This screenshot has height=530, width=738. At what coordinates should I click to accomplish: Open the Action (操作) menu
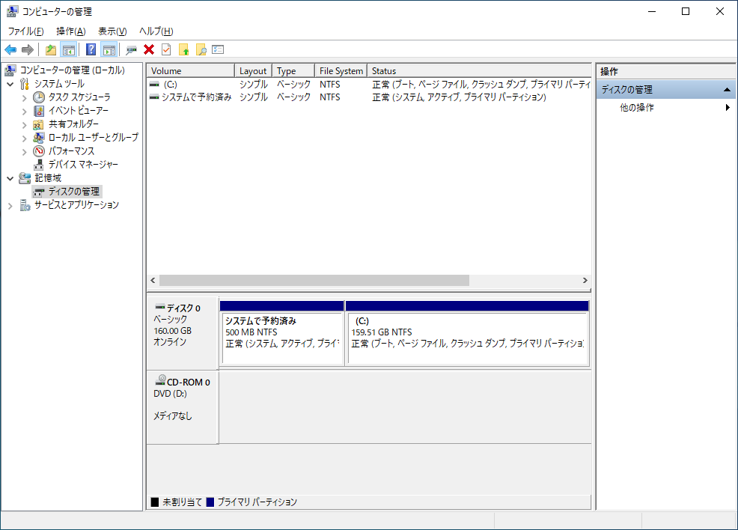tap(71, 31)
